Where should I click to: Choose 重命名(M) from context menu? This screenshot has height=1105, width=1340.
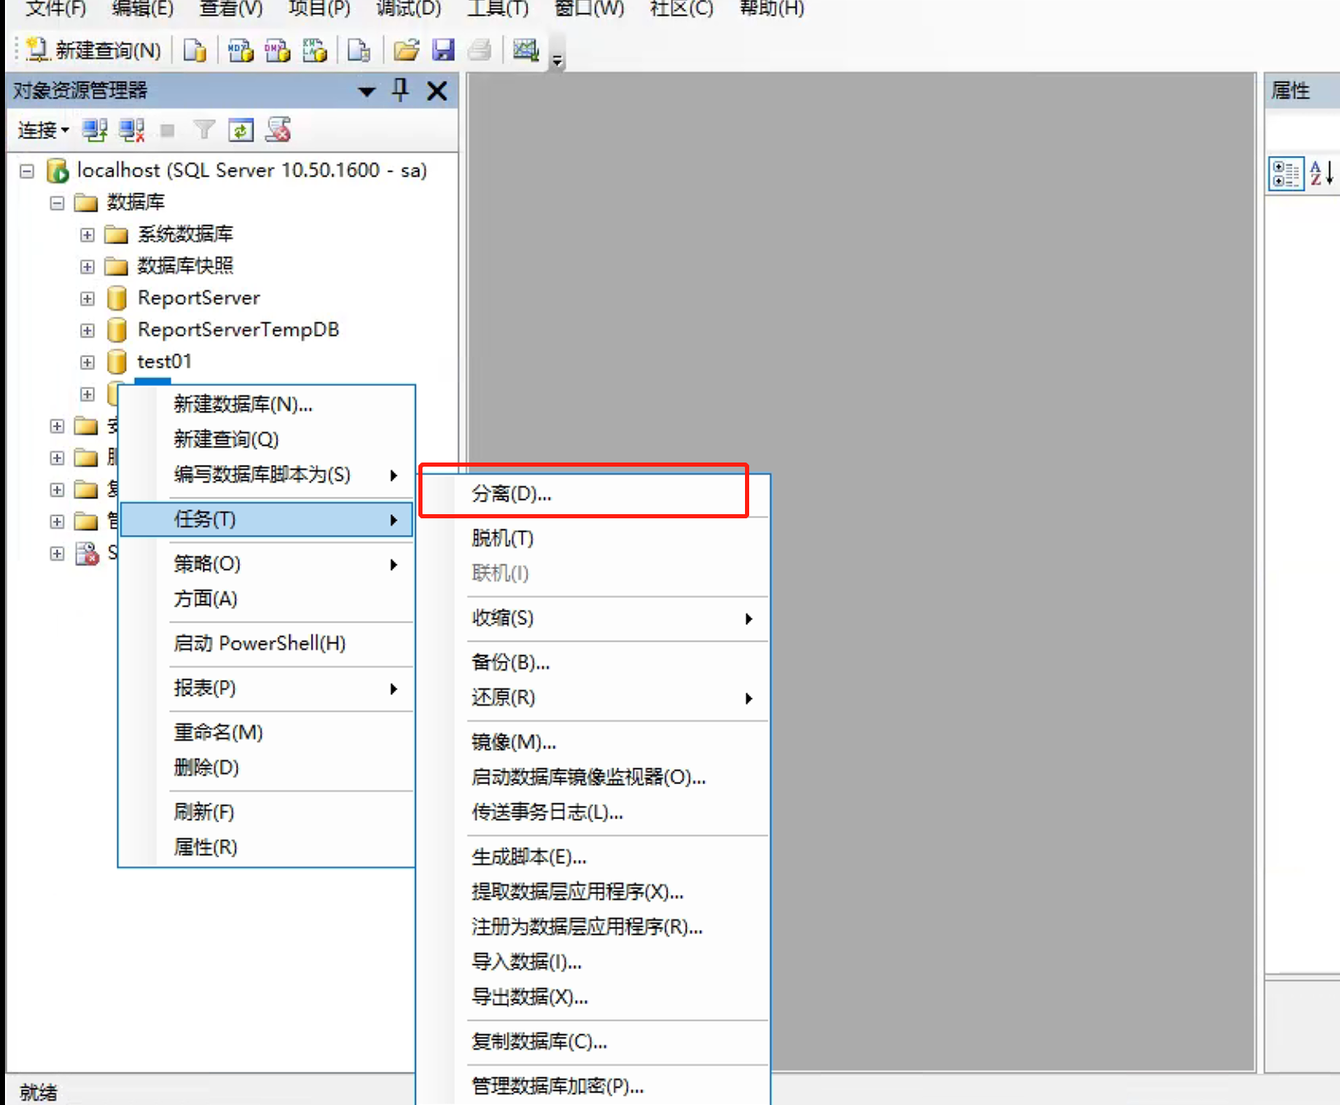[x=267, y=732]
